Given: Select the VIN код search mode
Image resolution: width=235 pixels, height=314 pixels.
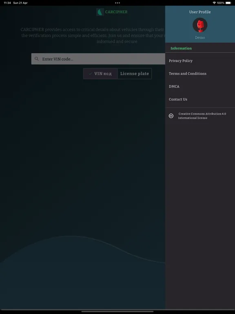Looking at the screenshot, I should click(x=100, y=74).
